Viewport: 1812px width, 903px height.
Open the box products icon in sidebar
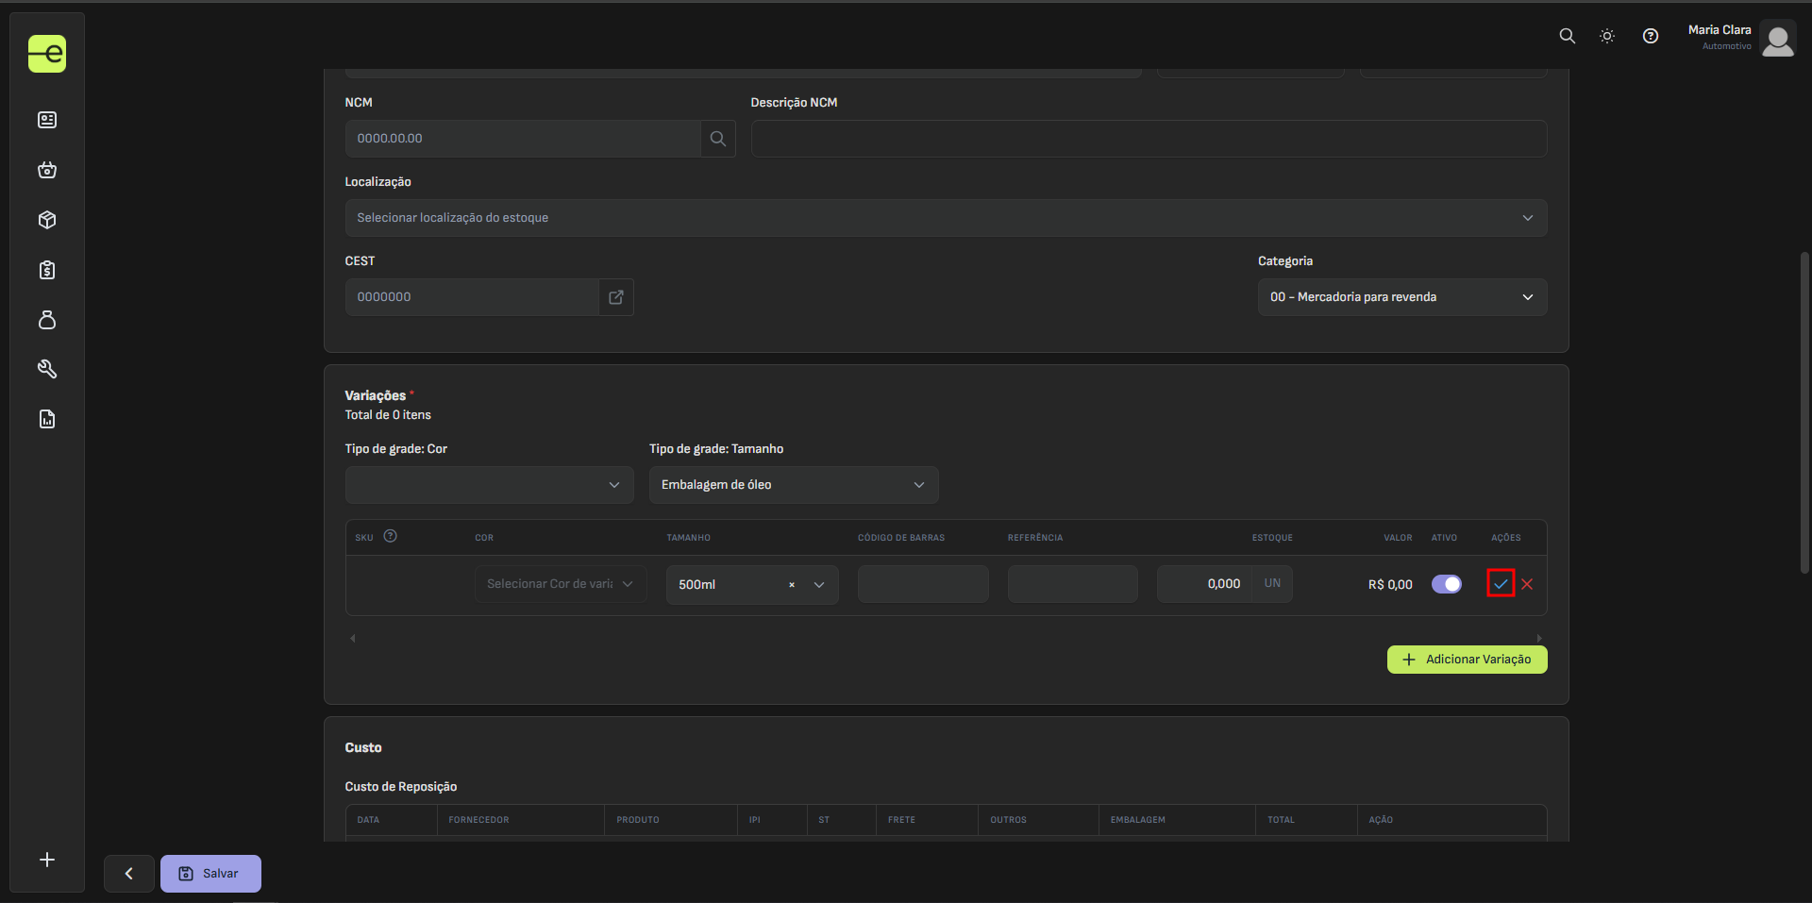click(47, 220)
